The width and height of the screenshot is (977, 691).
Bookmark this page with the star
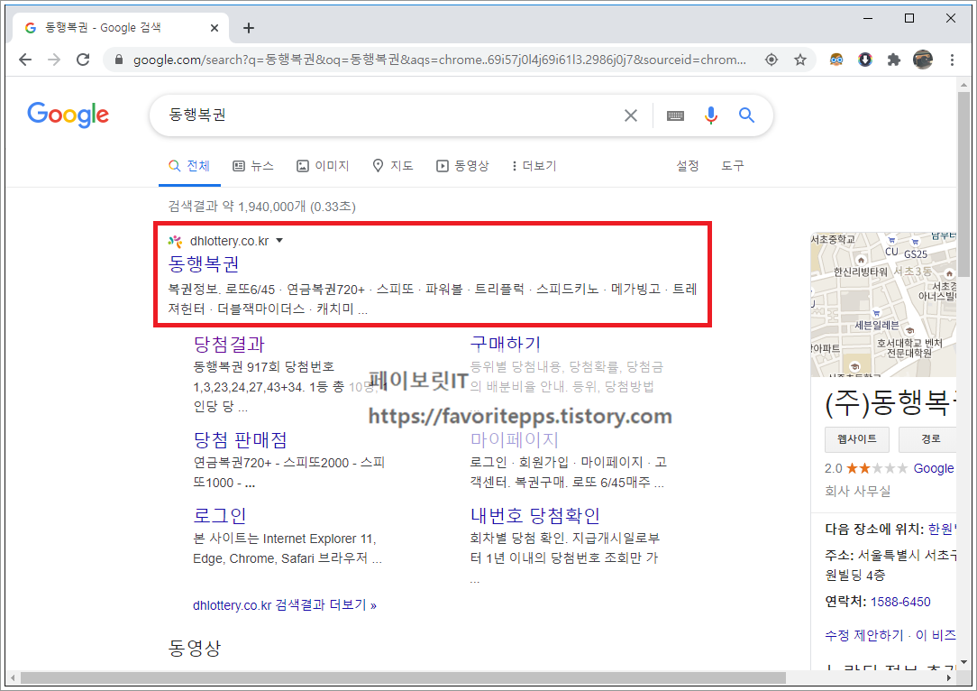pyautogui.click(x=800, y=60)
